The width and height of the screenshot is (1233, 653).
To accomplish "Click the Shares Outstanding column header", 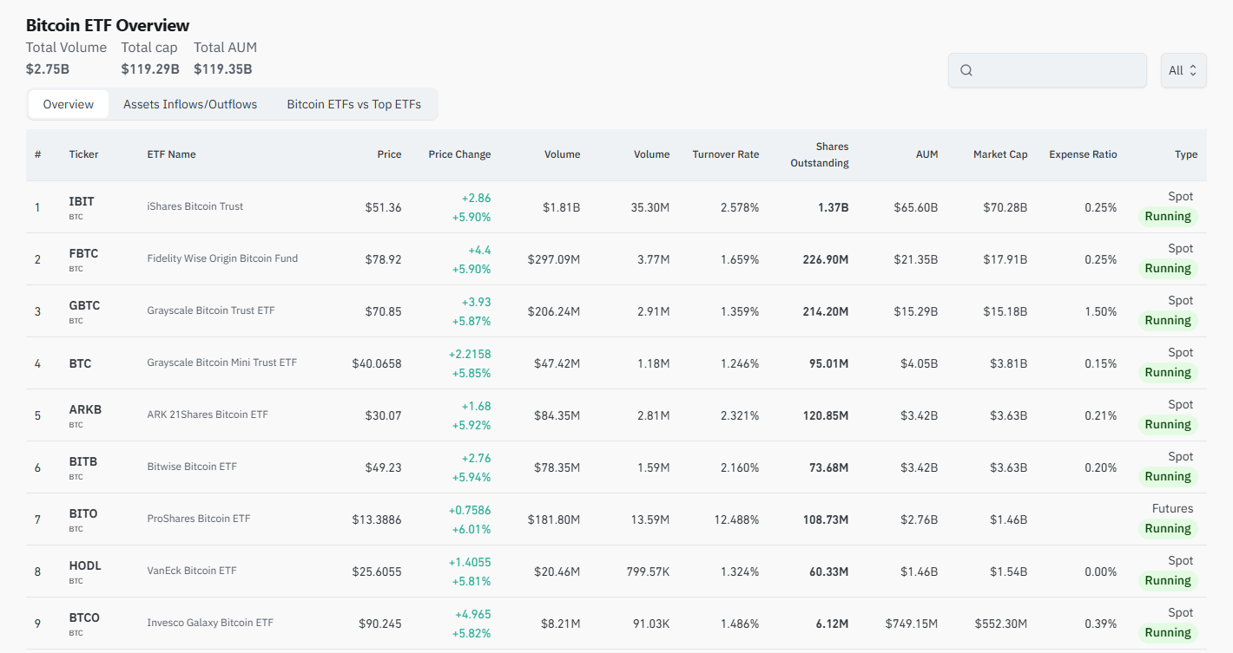I will point(819,154).
